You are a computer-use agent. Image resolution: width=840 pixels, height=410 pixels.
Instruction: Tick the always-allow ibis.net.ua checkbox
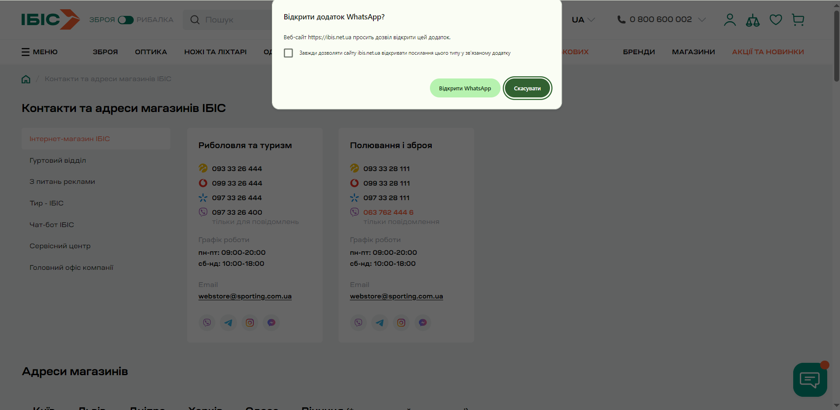[x=288, y=53]
